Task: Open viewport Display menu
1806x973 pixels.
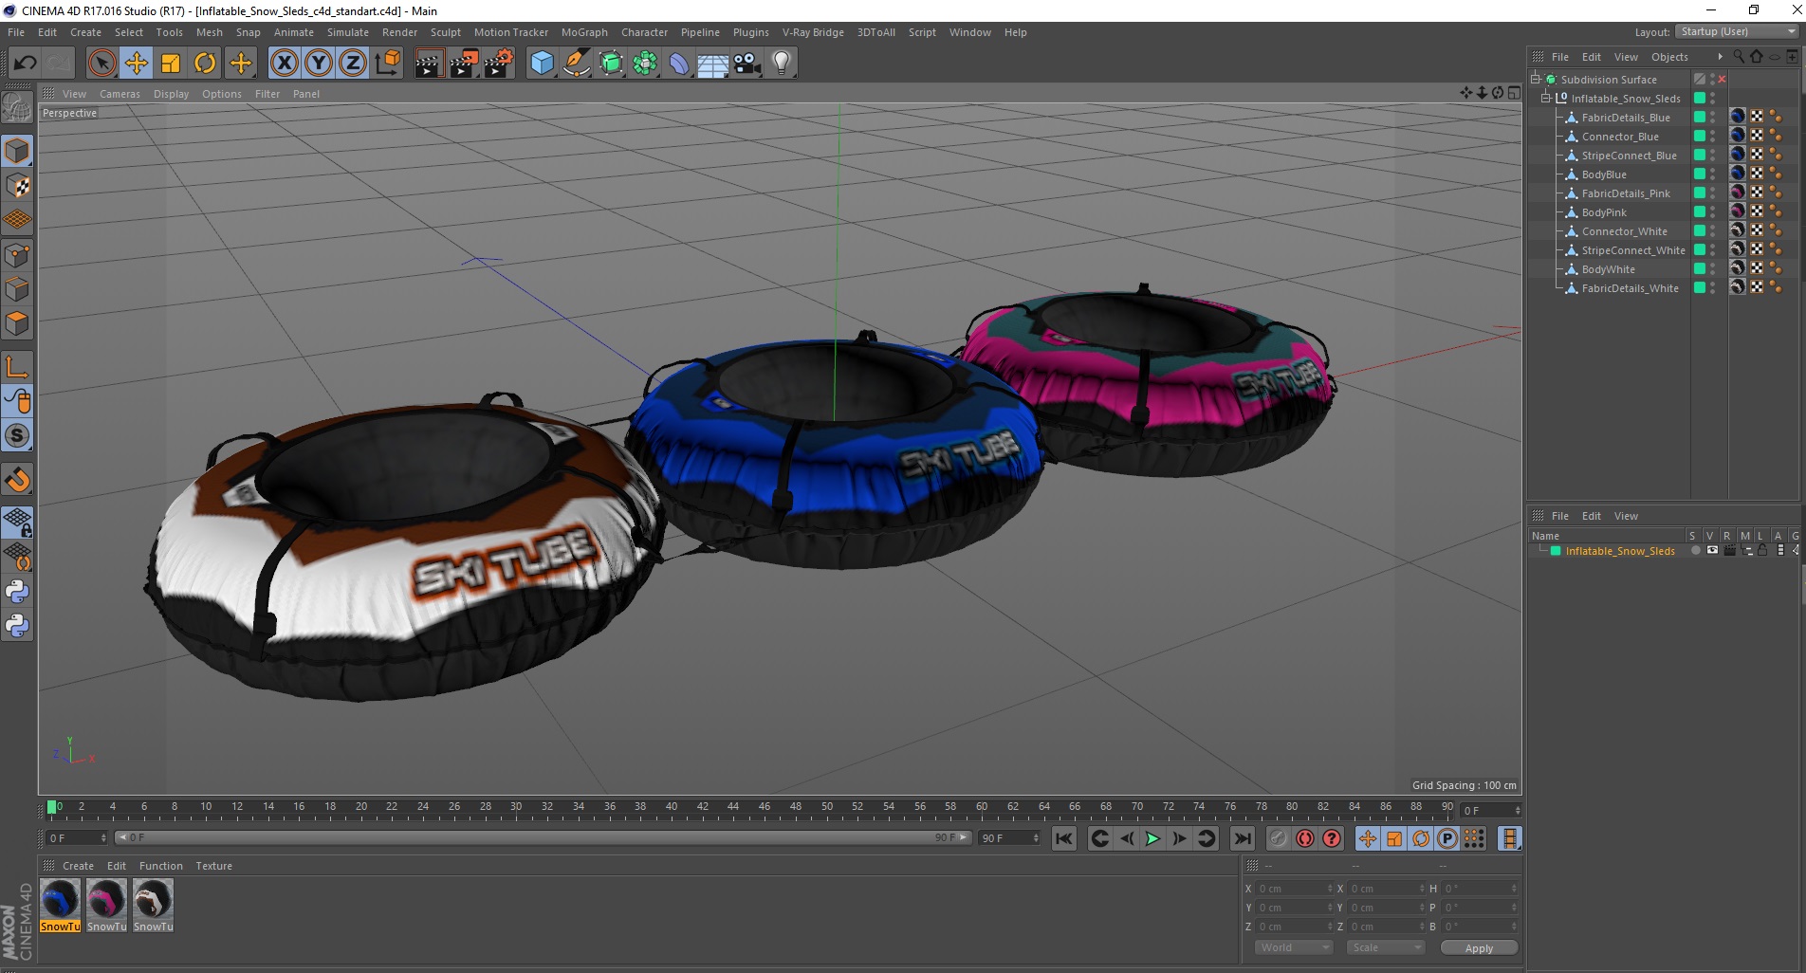Action: pyautogui.click(x=171, y=94)
